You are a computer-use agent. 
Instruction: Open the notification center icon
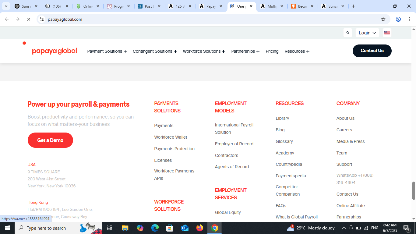point(407,228)
